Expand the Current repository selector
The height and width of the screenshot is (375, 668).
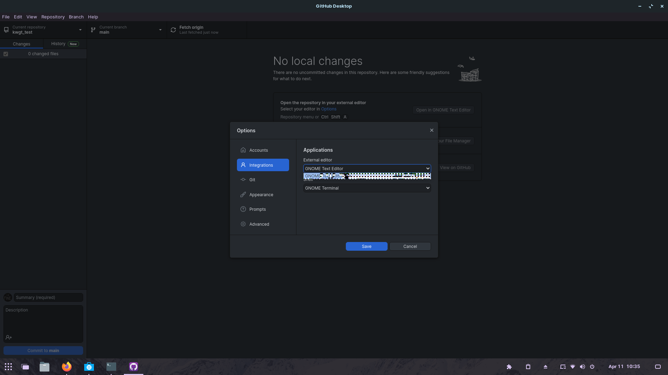[43, 30]
